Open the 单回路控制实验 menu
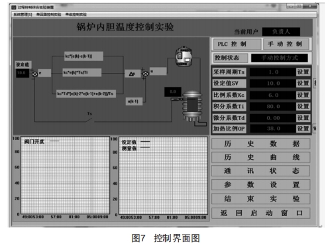The width and height of the screenshot is (330, 246). 48,15
